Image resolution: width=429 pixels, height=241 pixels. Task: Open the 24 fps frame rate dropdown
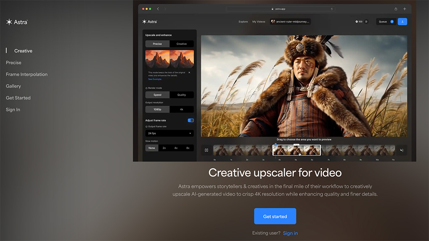tap(169, 134)
